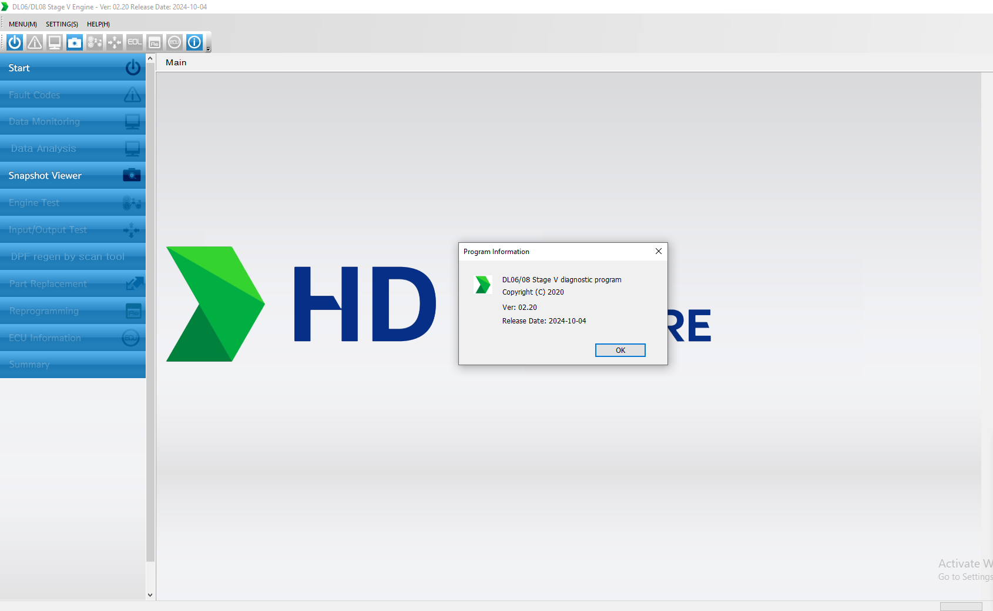Click the Engine Test gears toolbar icon
This screenshot has width=993, height=611.
point(95,42)
